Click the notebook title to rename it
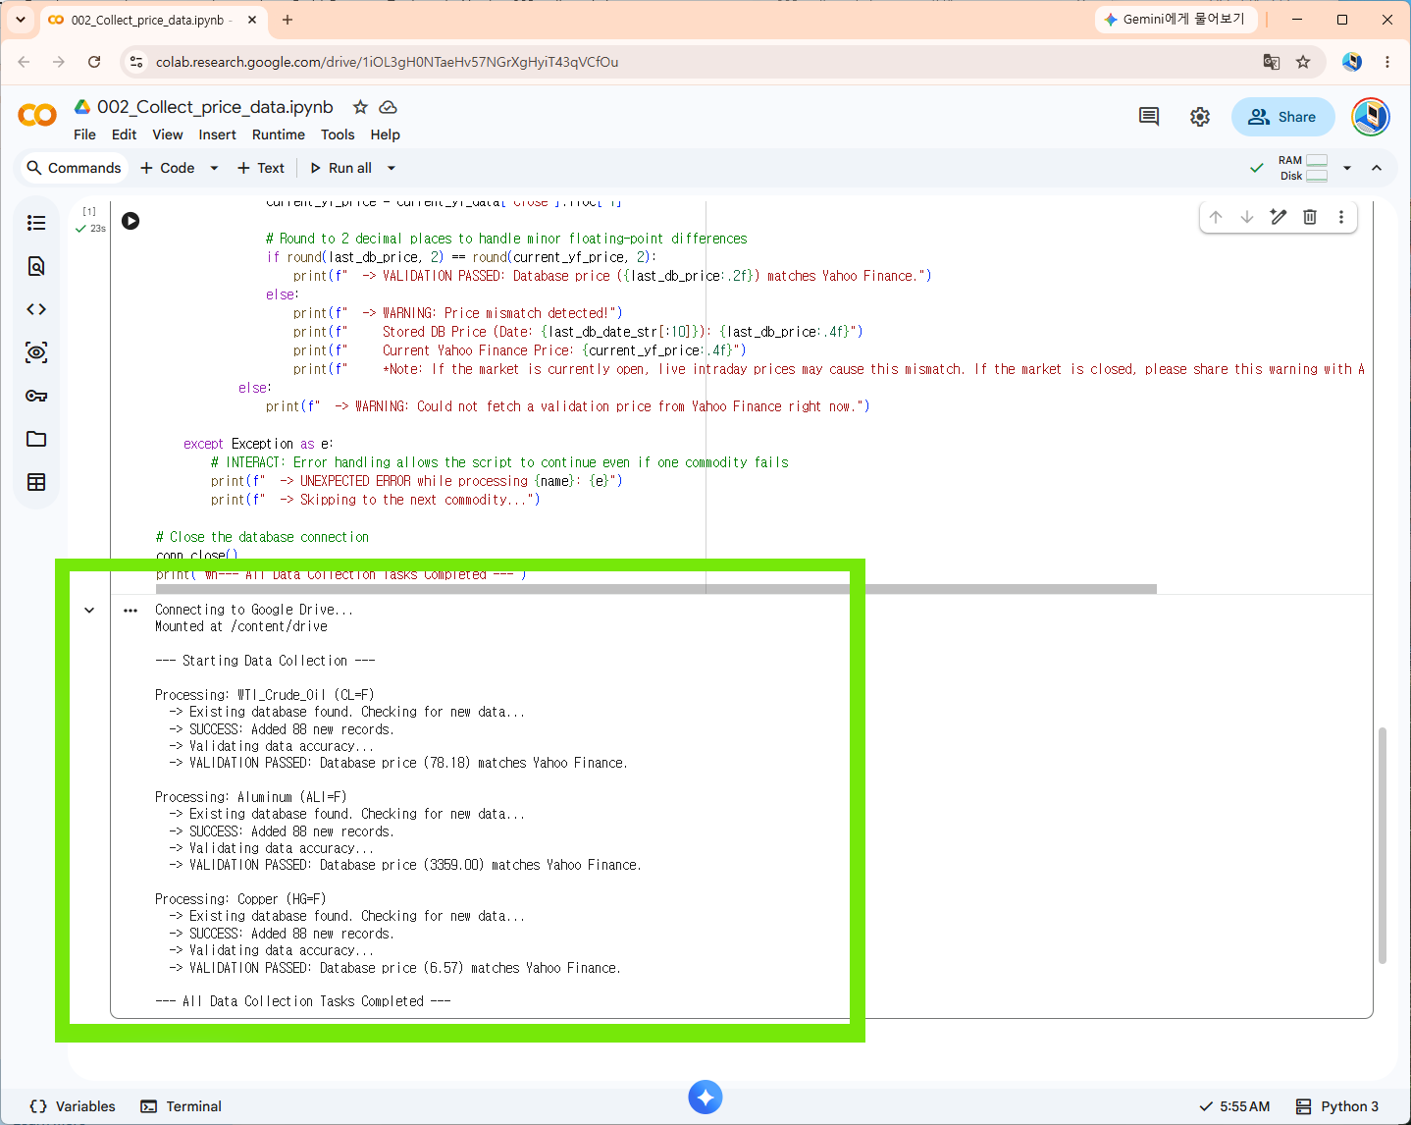Viewport: 1411px width, 1125px height. [x=215, y=107]
